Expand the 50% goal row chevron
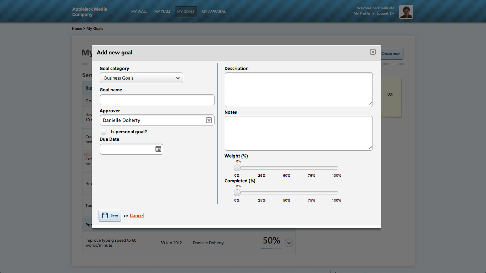 [x=289, y=243]
